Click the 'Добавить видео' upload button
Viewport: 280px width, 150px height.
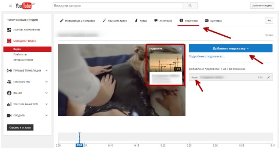tap(262, 6)
